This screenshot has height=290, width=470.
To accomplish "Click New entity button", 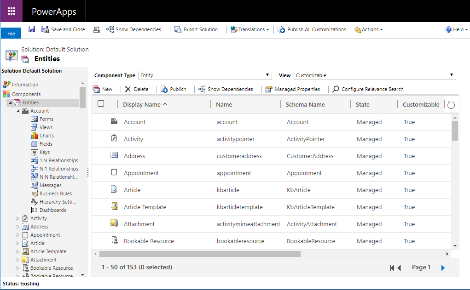I will 103,89.
